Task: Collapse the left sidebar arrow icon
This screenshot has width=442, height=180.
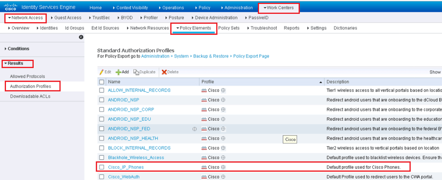Action: click(x=81, y=37)
